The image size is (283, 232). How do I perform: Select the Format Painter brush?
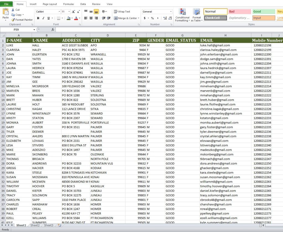pyautogui.click(x=13, y=20)
